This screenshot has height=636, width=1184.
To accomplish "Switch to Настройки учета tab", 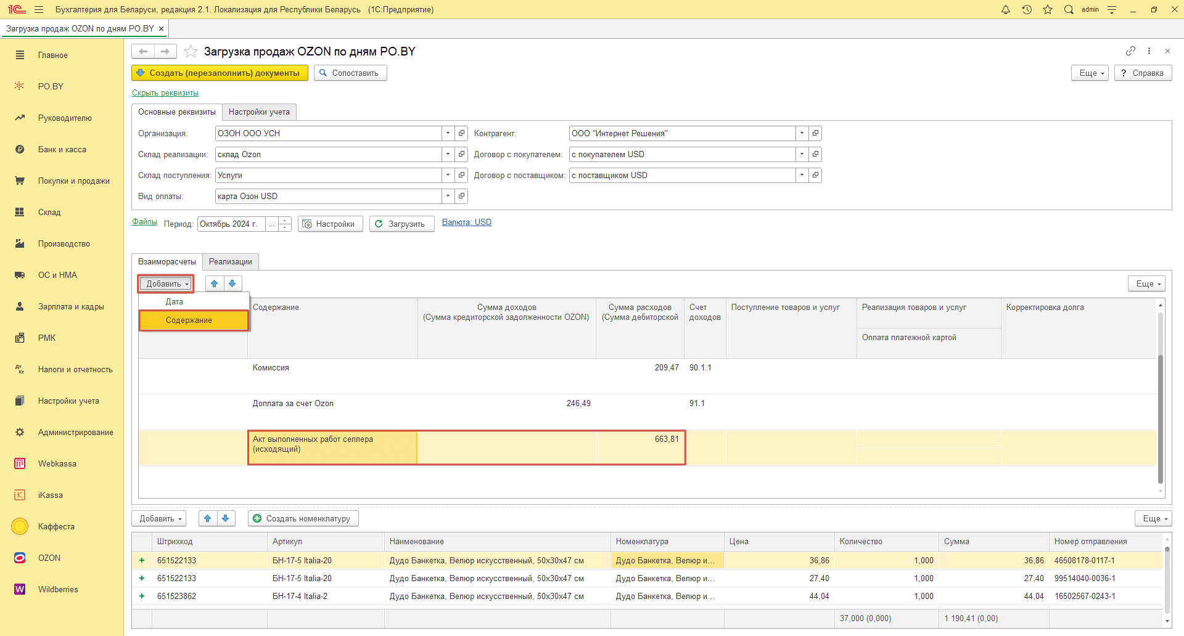I will coord(259,112).
